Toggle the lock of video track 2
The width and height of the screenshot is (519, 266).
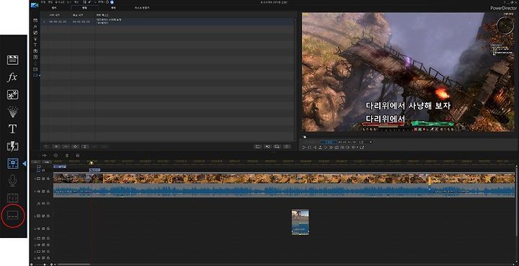(48, 216)
